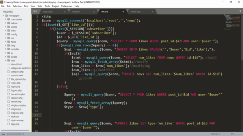This screenshot has width=243, height=136.
Task: Open style.css in the sidebar
Action: click(15, 117)
